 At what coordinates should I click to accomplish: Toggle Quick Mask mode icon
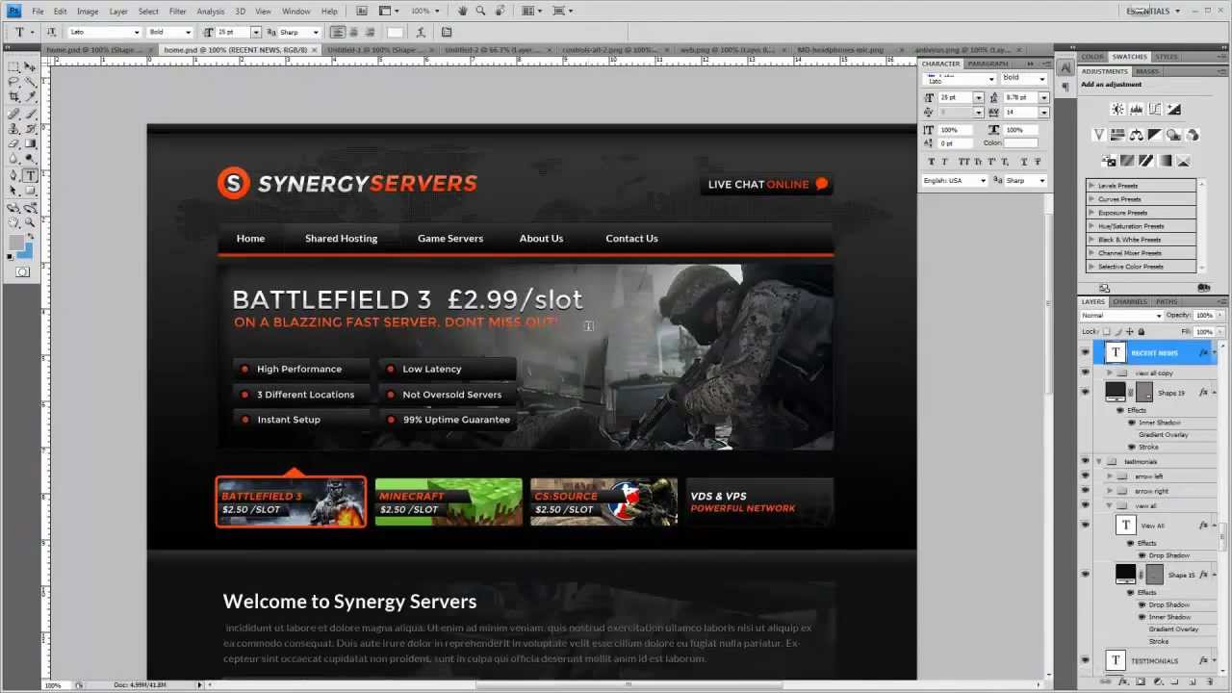22,272
